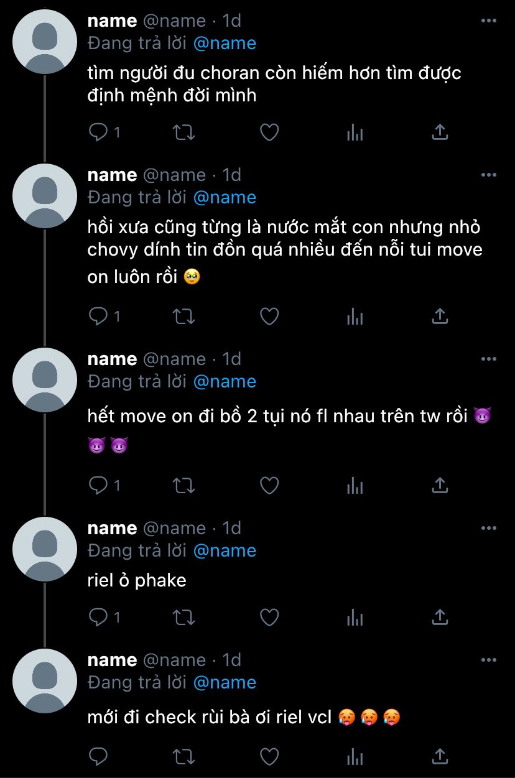Open more menu on "hết move on" tweet
The width and height of the screenshot is (515, 778).
[x=489, y=359]
